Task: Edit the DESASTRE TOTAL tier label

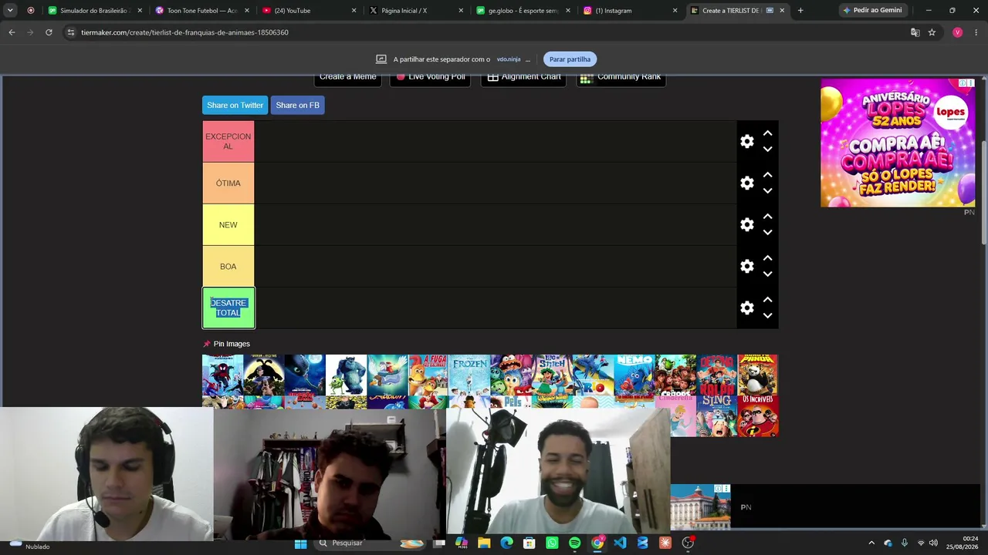Action: pos(228,308)
